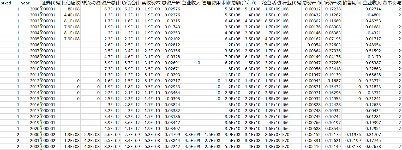
Task: Click the cell with value 0.08178
Action: 352,147
